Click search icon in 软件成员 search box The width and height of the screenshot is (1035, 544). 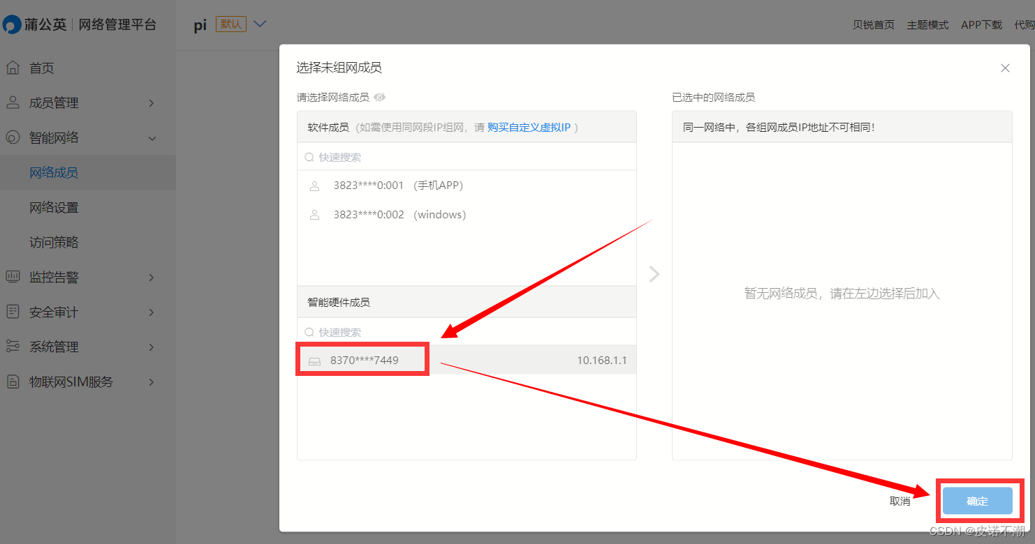coord(309,157)
